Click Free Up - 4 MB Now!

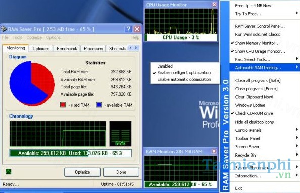[x=265, y=6]
